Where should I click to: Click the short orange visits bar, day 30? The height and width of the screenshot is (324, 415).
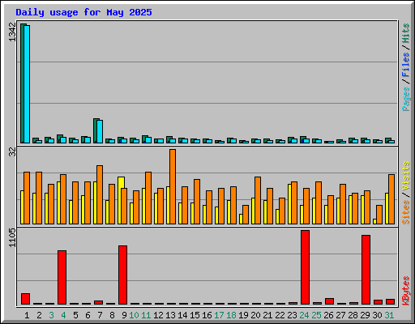379,215
